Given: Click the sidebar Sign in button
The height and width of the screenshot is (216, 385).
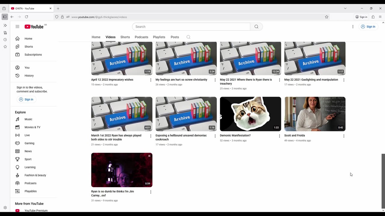Looking at the screenshot, I should click(26, 100).
